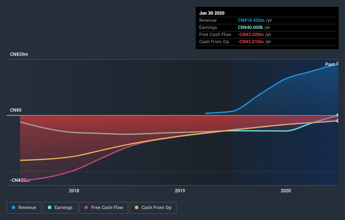Click the 2018 axis label
Screen dimensions: 345x220
[74, 191]
